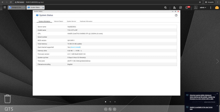
Task: Select the third desktop page dot
Action: (115, 102)
